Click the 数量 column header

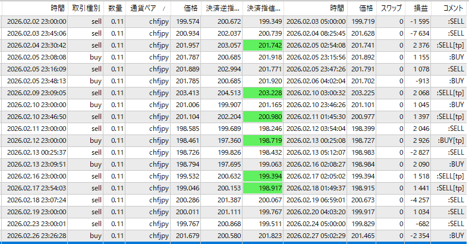coord(115,8)
